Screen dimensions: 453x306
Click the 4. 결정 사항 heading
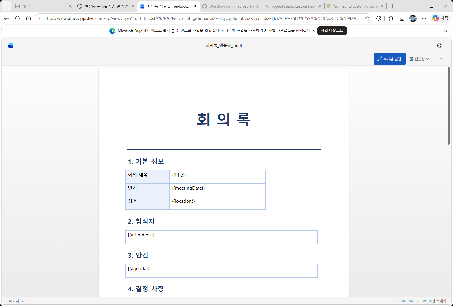146,289
